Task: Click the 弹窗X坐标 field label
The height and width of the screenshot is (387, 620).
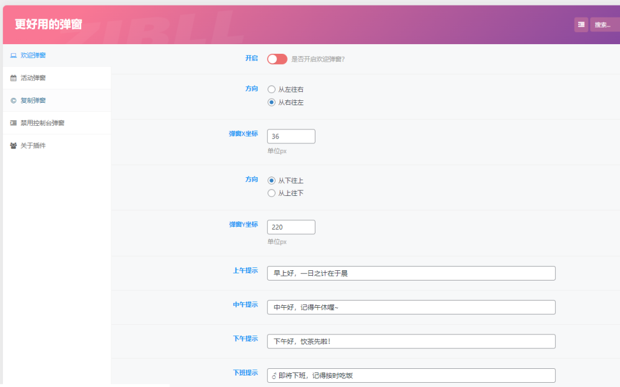Action: point(243,134)
